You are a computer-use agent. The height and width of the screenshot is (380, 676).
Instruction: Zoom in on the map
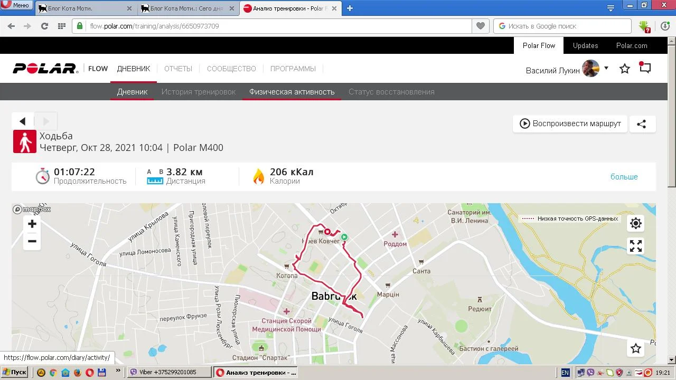[x=32, y=224]
